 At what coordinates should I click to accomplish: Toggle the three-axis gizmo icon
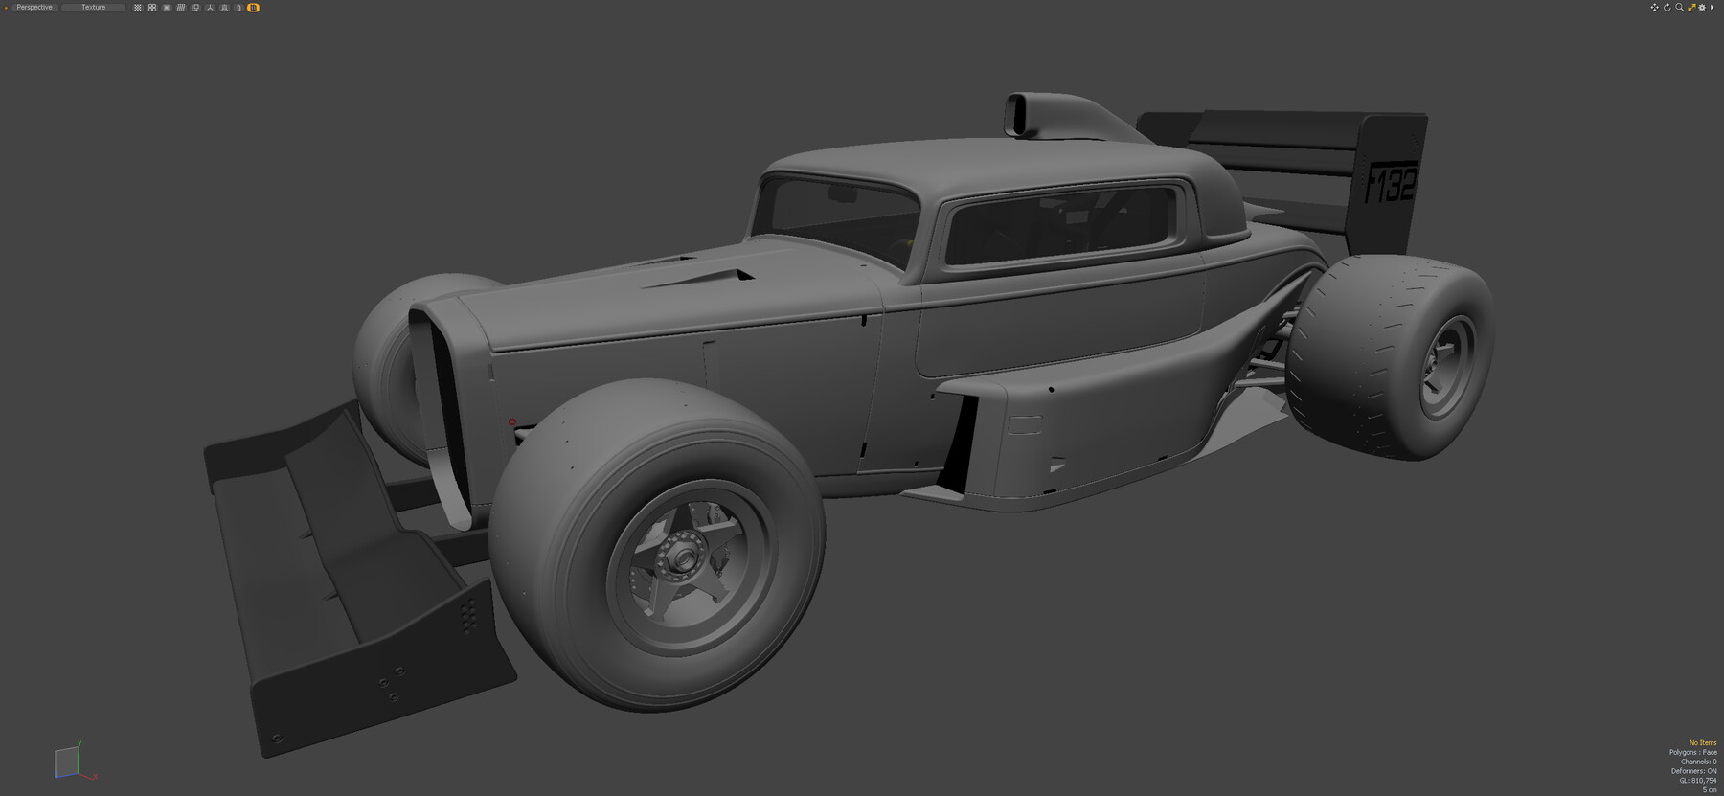pos(210,8)
